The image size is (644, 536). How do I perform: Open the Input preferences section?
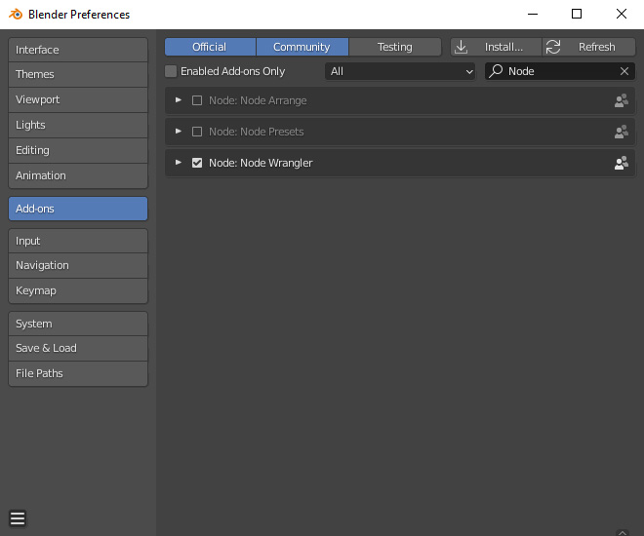coord(78,241)
